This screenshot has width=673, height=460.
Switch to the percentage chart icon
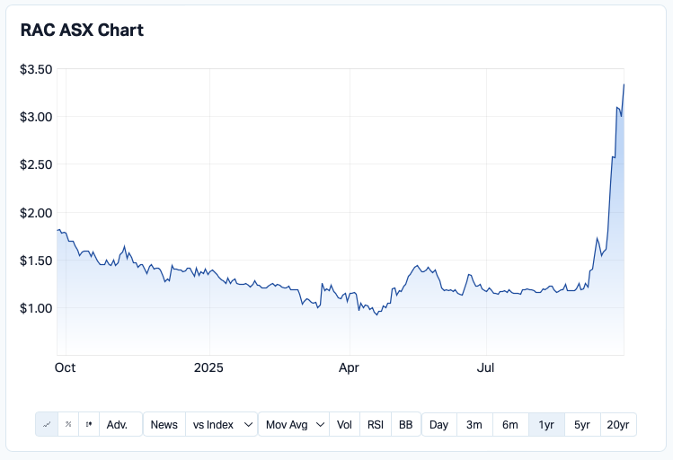click(x=68, y=425)
